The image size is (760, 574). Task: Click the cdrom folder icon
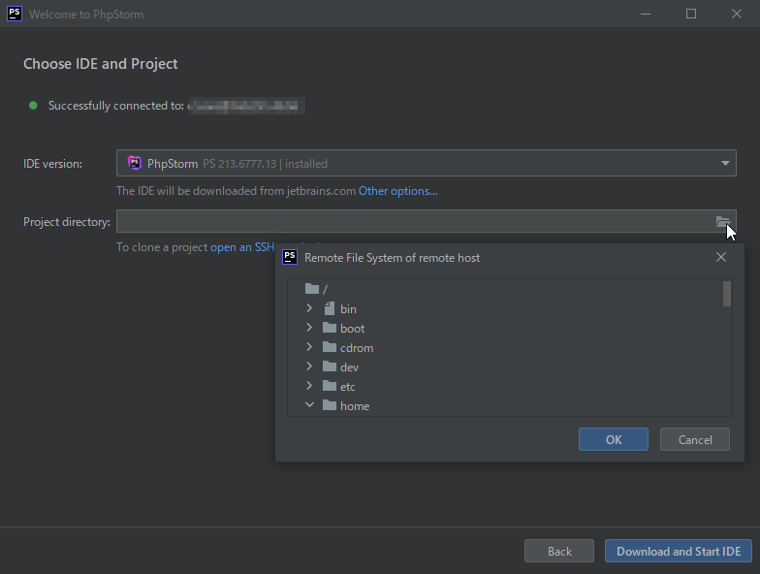[330, 348]
